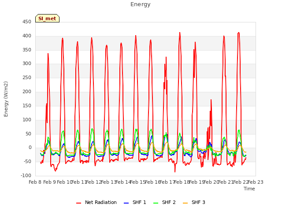The width and height of the screenshot is (282, 211).
Task: Click y-axis tick value -100
Action: tap(26, 175)
